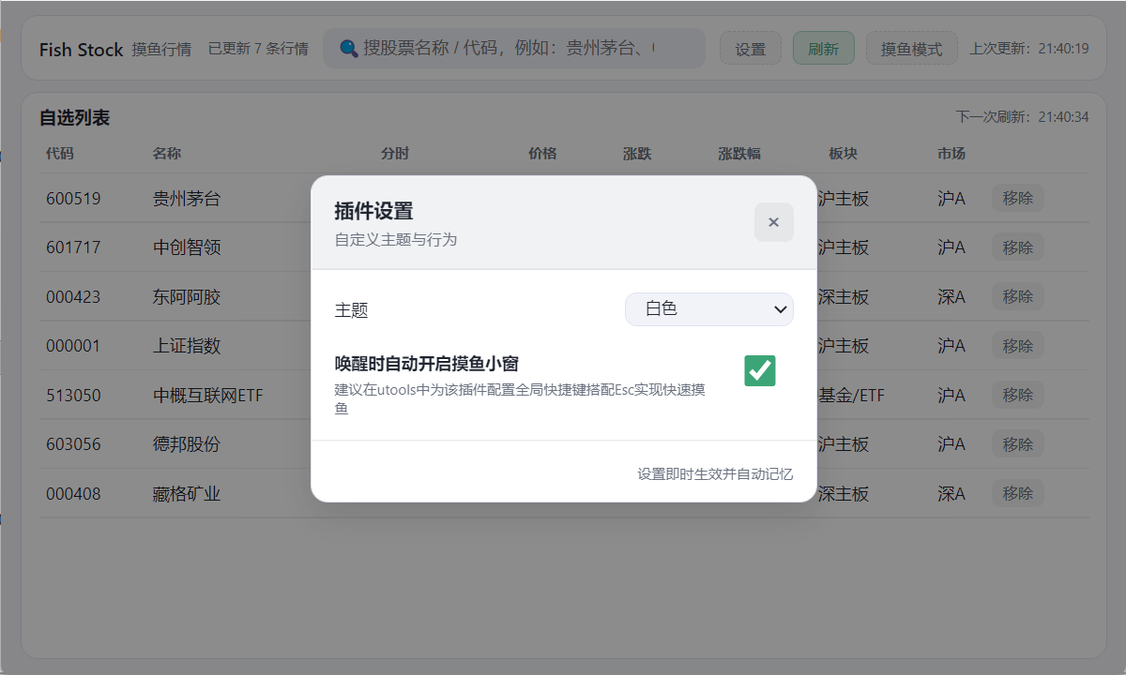Screen dimensions: 1126x675
Task: Remove 贵州茅台 from watchlist
Action: (1017, 198)
